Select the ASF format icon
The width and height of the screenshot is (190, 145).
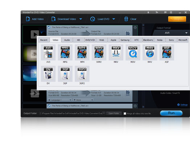(x=167, y=52)
